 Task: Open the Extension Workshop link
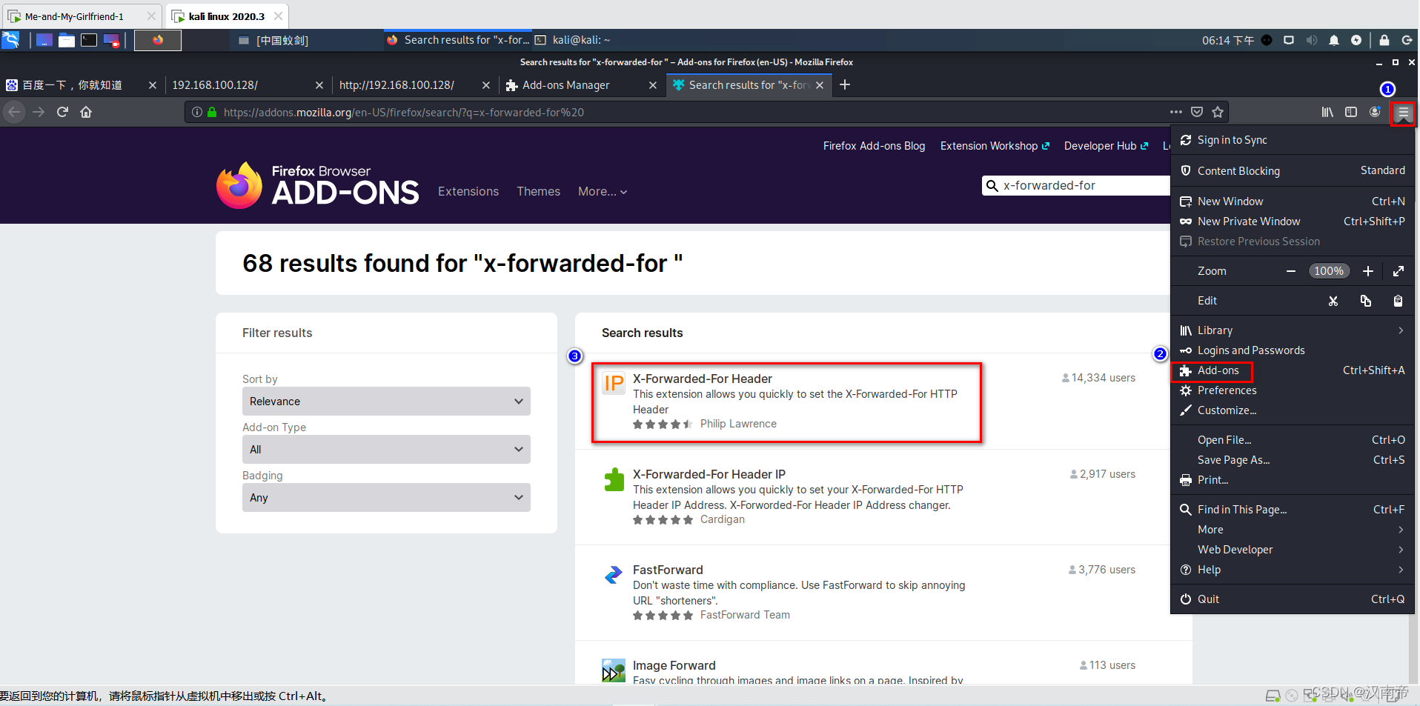pyautogui.click(x=995, y=146)
